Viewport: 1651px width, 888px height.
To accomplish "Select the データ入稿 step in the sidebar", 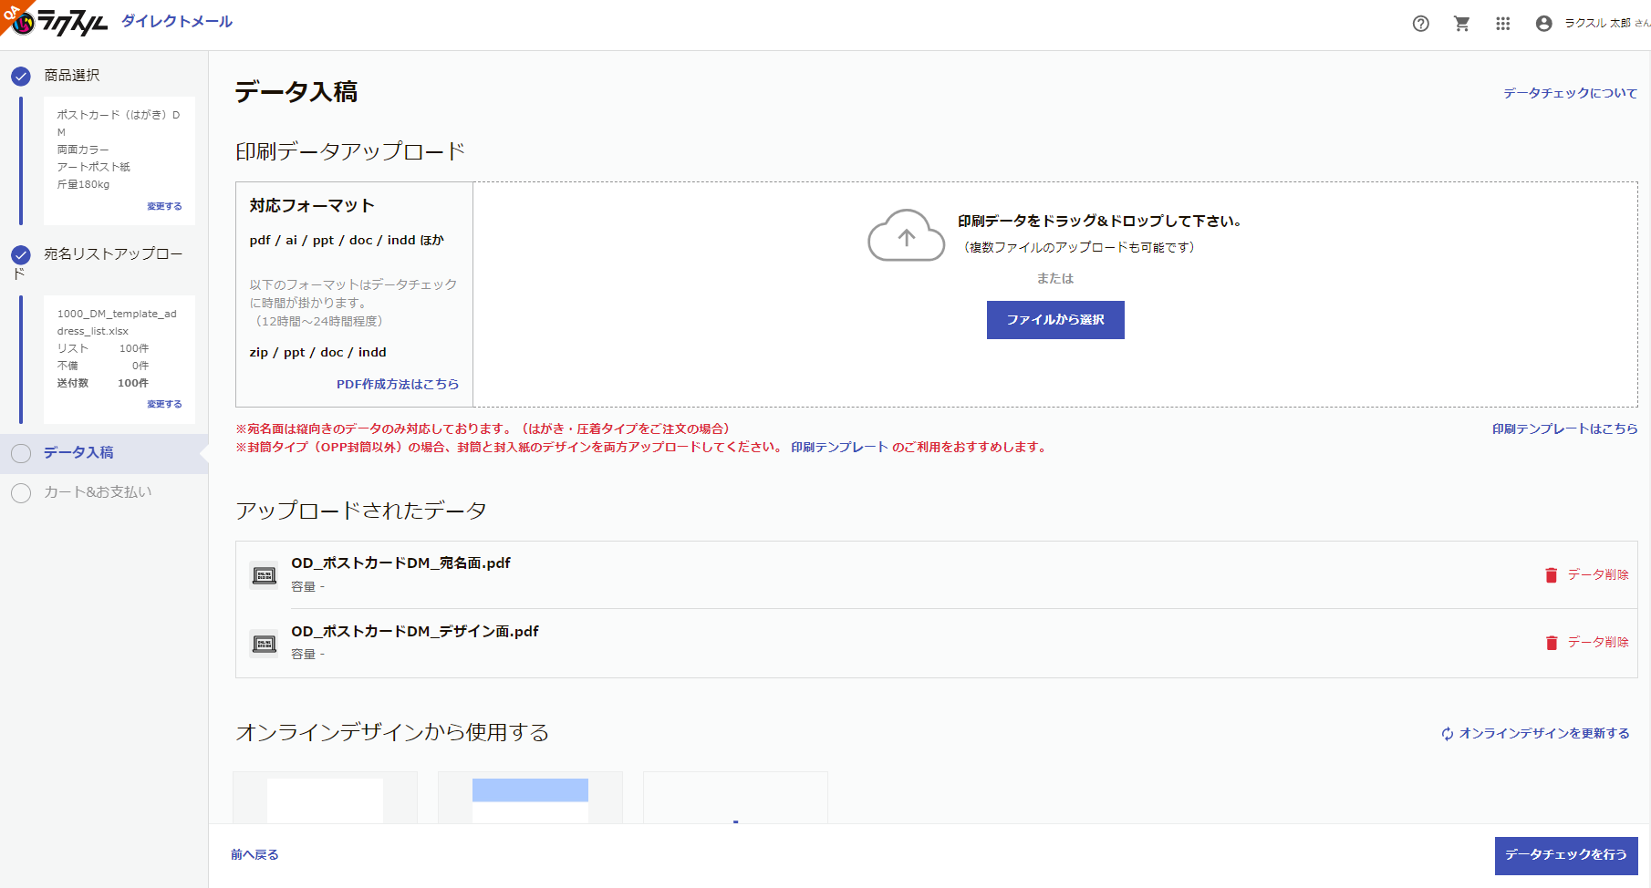I will (80, 452).
